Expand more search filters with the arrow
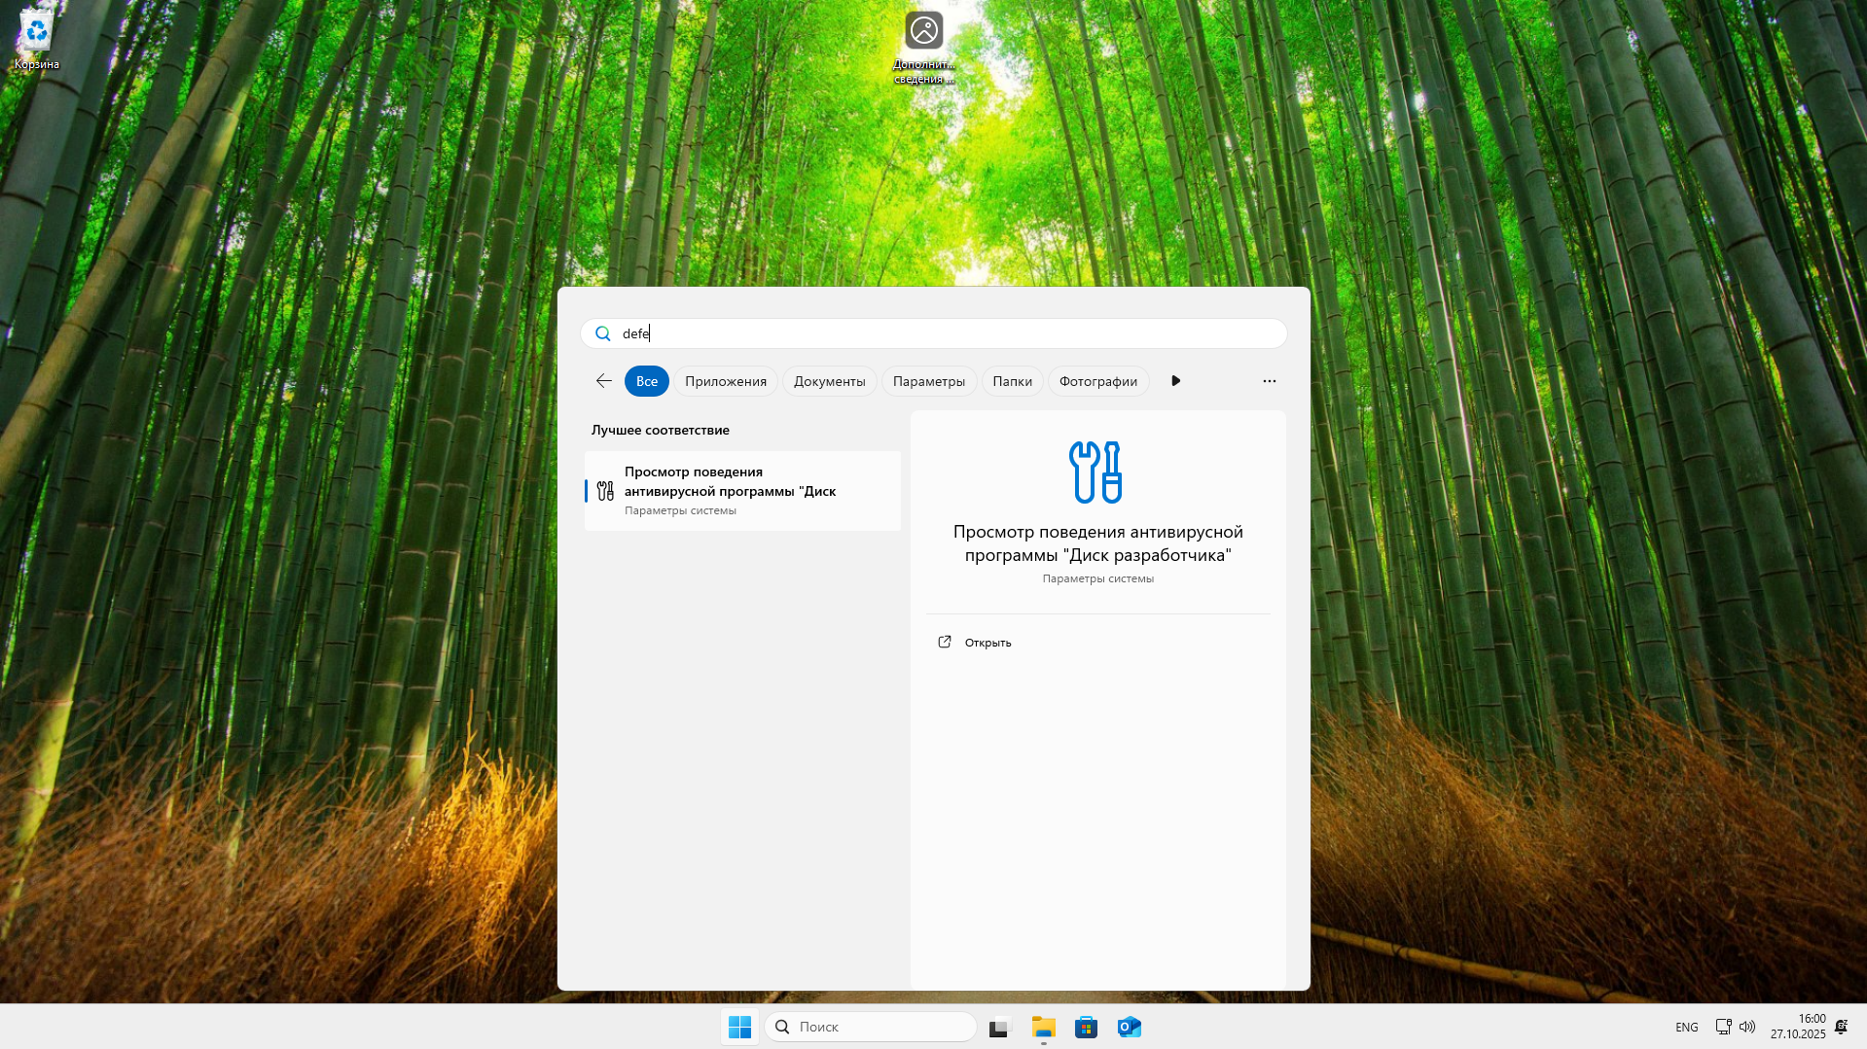The width and height of the screenshot is (1867, 1049). click(x=1175, y=381)
